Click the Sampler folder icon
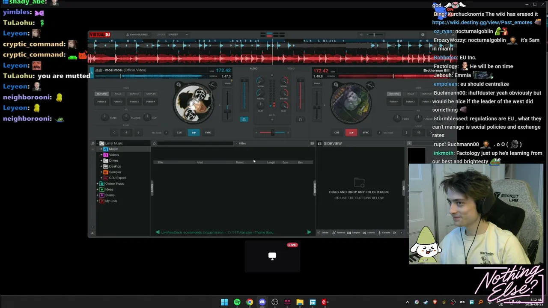Viewport: 548px width, 308px height. coord(106,172)
